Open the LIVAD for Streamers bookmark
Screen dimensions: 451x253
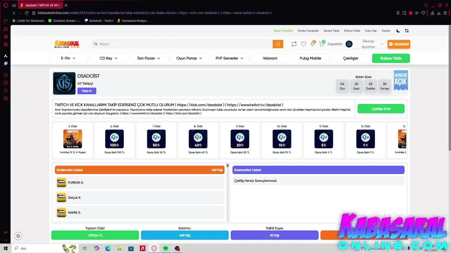pyautogui.click(x=28, y=21)
